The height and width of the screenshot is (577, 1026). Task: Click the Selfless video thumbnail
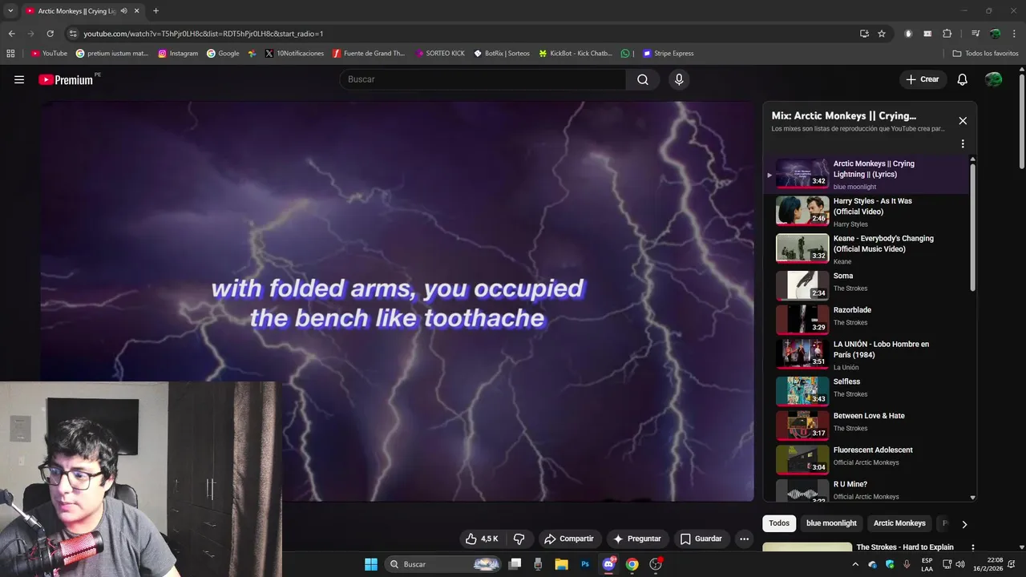pos(802,390)
